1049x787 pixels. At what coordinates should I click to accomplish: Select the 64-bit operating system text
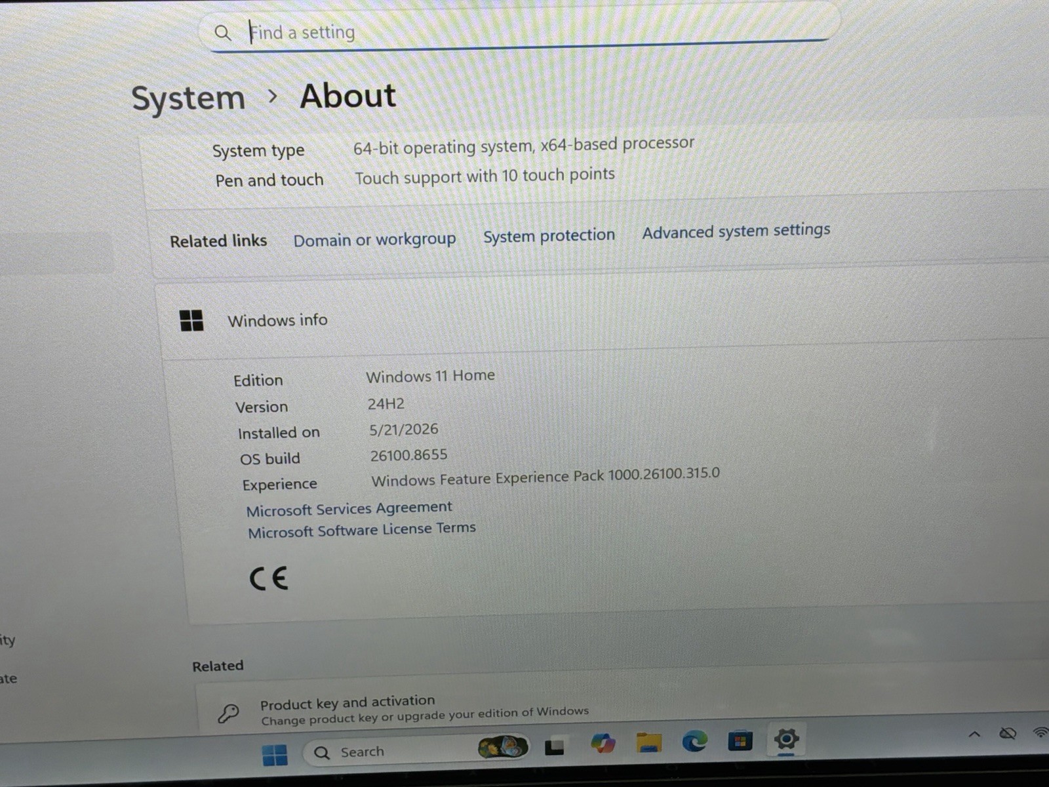(523, 145)
